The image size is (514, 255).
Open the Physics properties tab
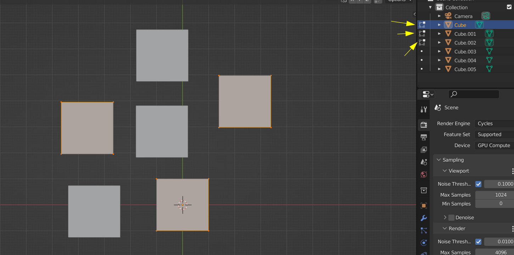coord(424,243)
